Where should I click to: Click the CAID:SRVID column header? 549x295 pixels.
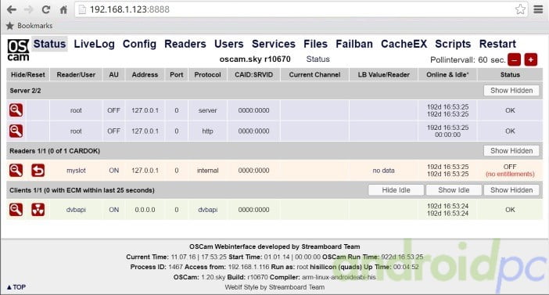point(254,74)
